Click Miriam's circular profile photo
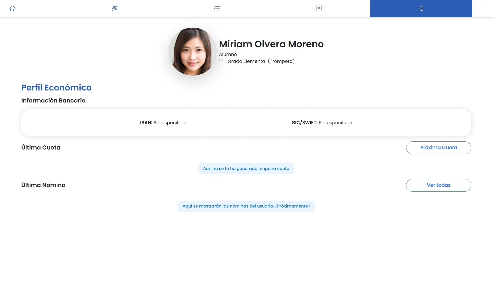This screenshot has height=287, width=493. [x=192, y=51]
